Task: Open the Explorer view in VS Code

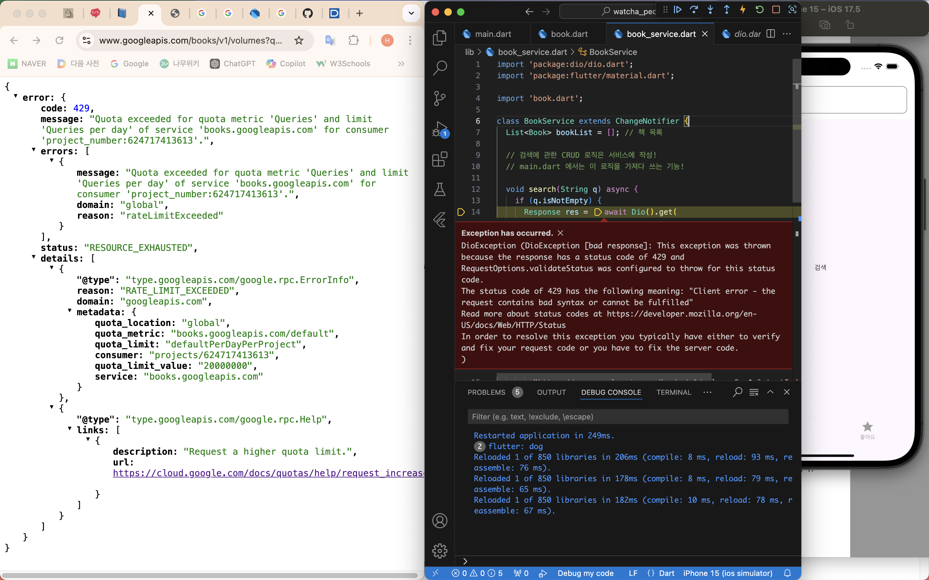Action: click(439, 37)
